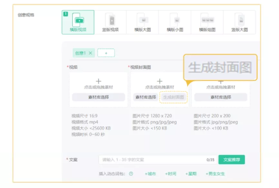Pick the 竖版大图 creative format
Image resolution: width=279 pixels, height=188 pixels.
pyautogui.click(x=239, y=22)
